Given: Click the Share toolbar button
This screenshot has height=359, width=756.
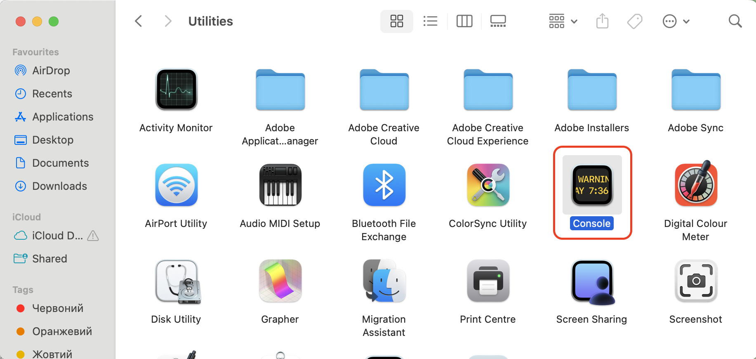Looking at the screenshot, I should tap(602, 21).
